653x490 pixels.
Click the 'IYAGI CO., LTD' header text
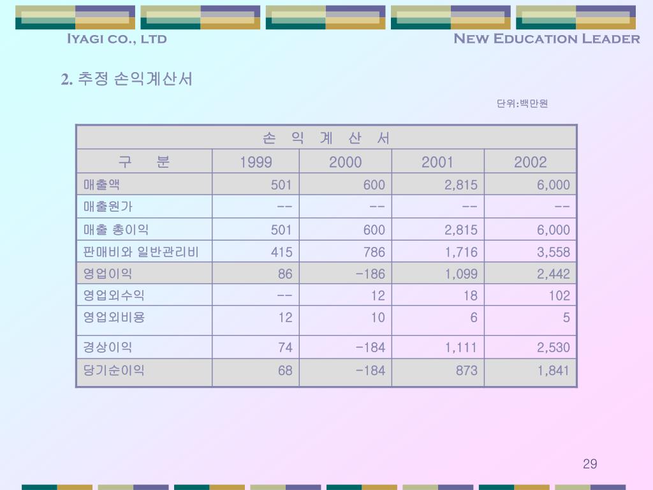click(117, 39)
